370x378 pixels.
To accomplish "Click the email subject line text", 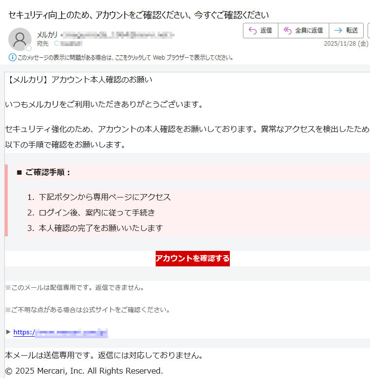I will pyautogui.click(x=139, y=15).
